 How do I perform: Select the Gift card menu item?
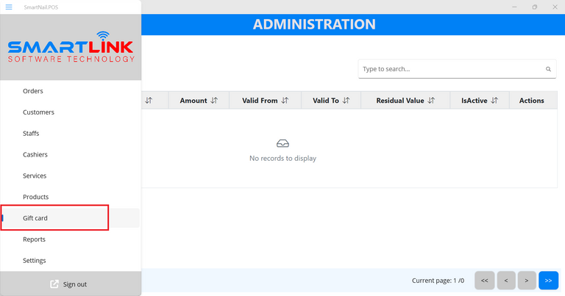coord(35,218)
